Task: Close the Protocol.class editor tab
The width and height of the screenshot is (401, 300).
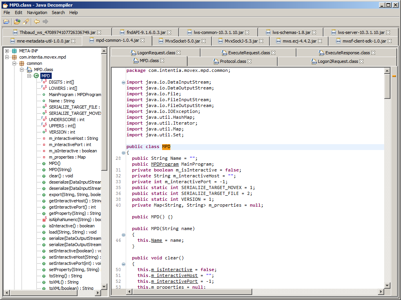Action: [x=249, y=61]
